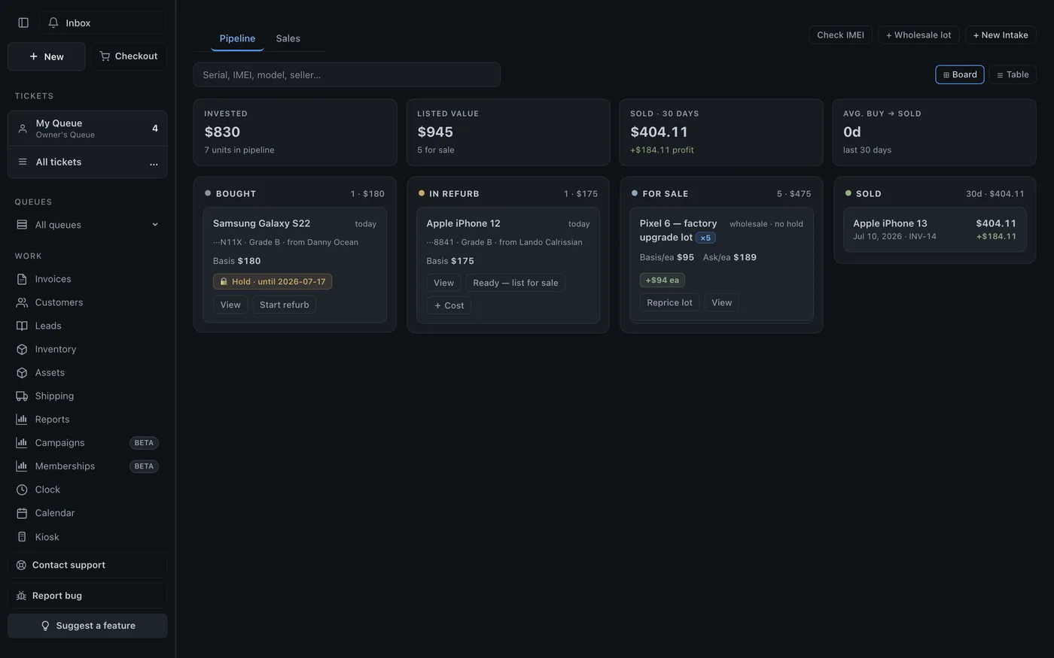Focus the Serial, IMEI, model search field

pyautogui.click(x=347, y=74)
